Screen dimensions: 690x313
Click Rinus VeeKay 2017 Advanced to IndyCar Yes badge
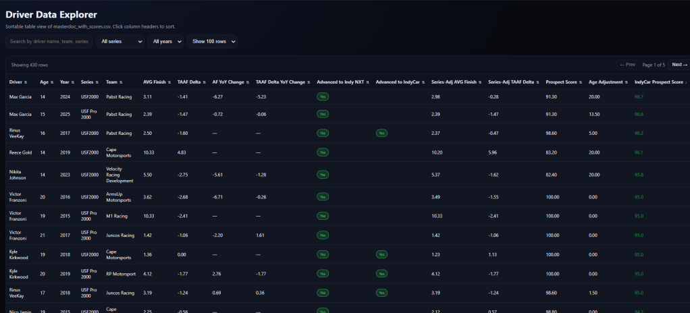coord(381,134)
